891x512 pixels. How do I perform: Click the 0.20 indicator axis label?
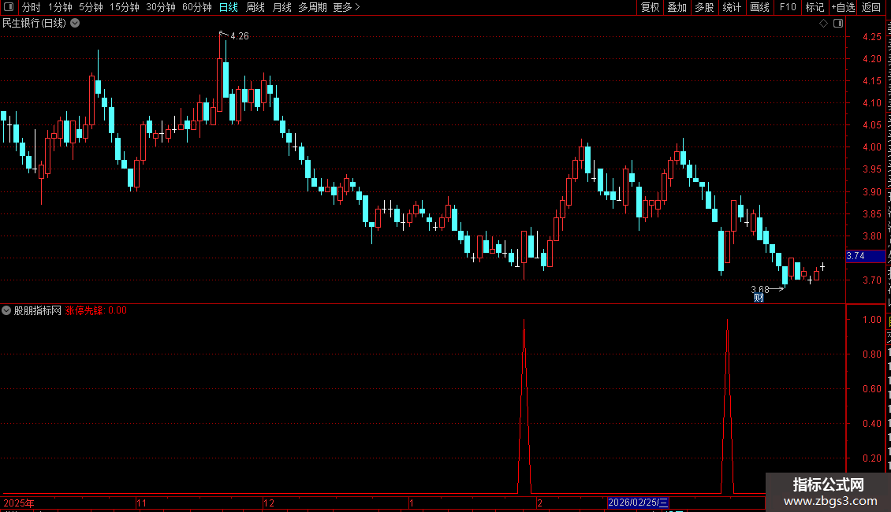pos(871,458)
